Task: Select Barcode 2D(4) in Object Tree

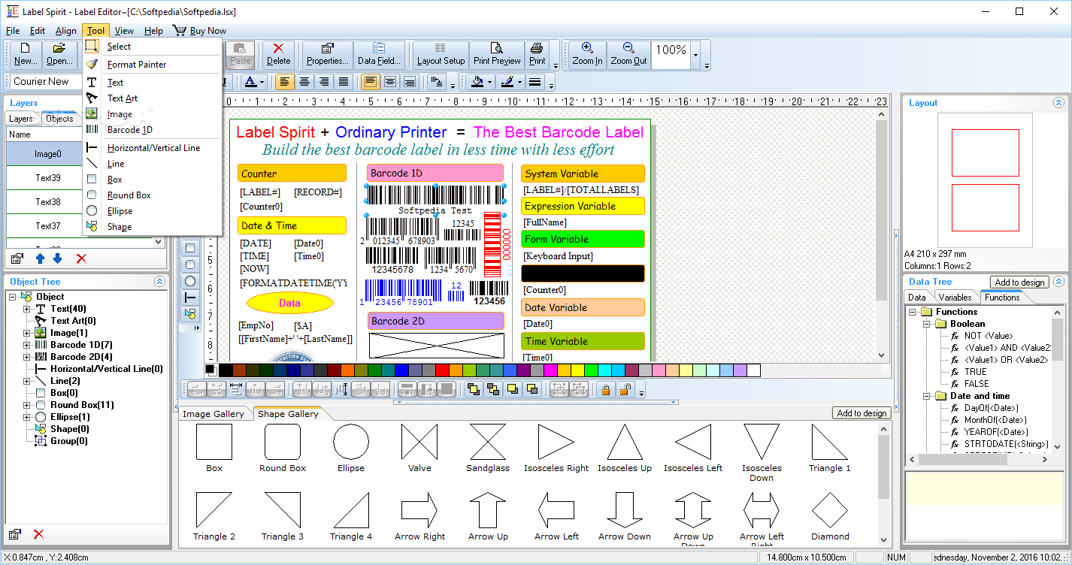Action: coord(81,357)
